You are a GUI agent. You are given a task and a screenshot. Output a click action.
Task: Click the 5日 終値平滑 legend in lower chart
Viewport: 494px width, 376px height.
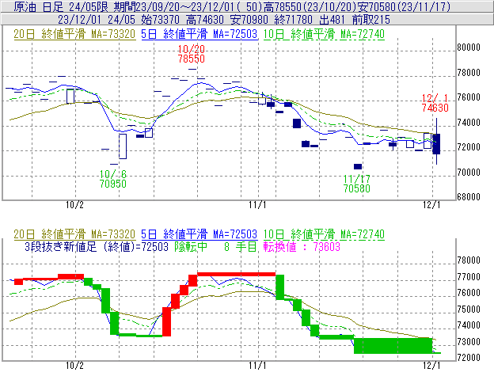point(199,234)
